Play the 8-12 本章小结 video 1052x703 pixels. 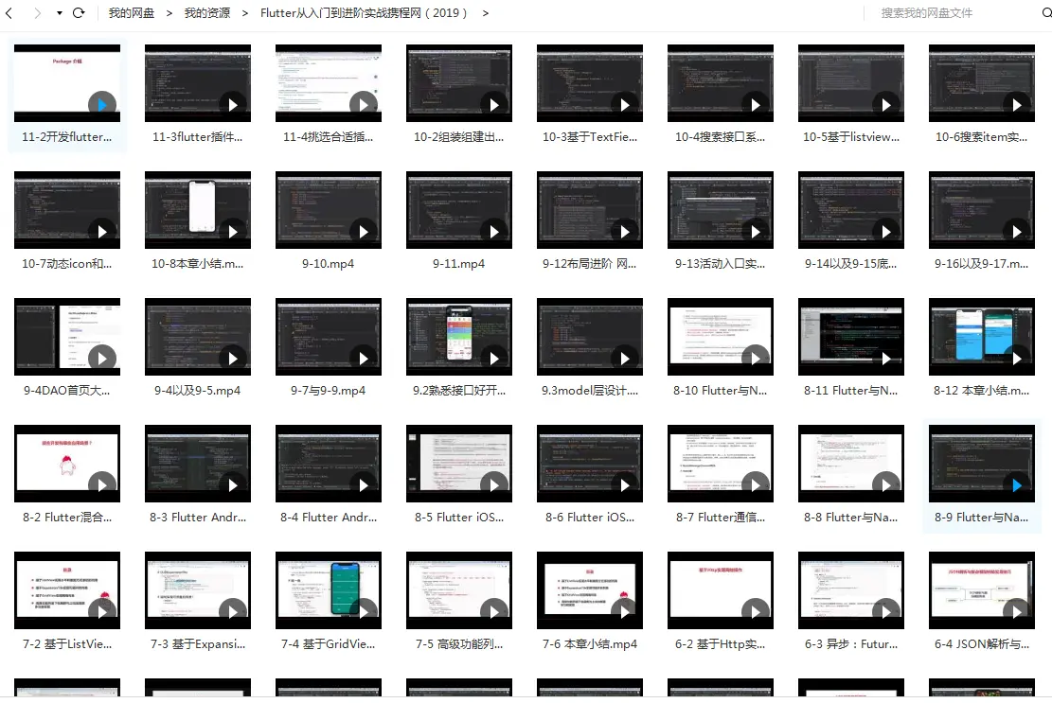pos(982,336)
